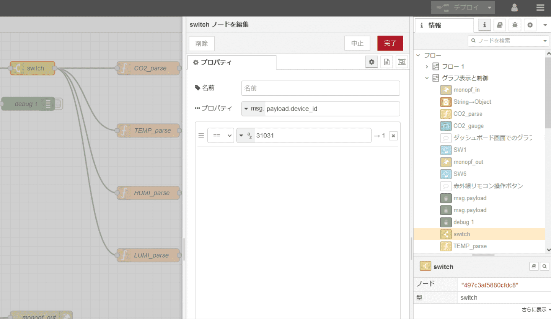Screen dimensions: 551x319
Task: Toggle the debug 1 node output button
Action: point(59,104)
